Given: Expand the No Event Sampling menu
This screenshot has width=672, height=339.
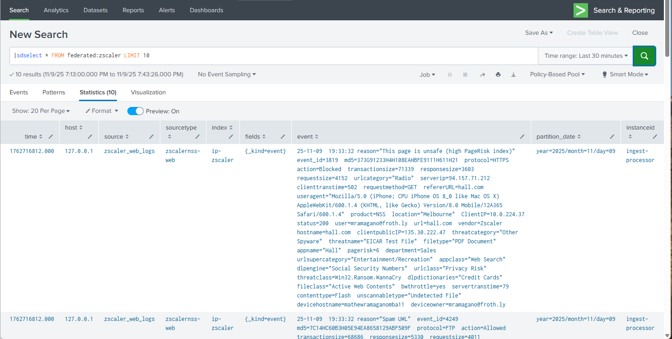Looking at the screenshot, I should click(x=227, y=74).
